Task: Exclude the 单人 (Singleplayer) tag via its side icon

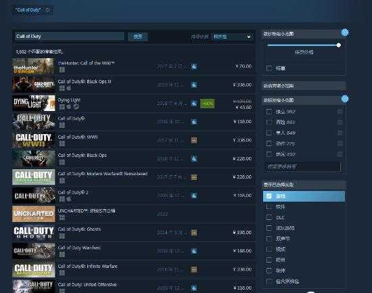Action: (x=340, y=133)
